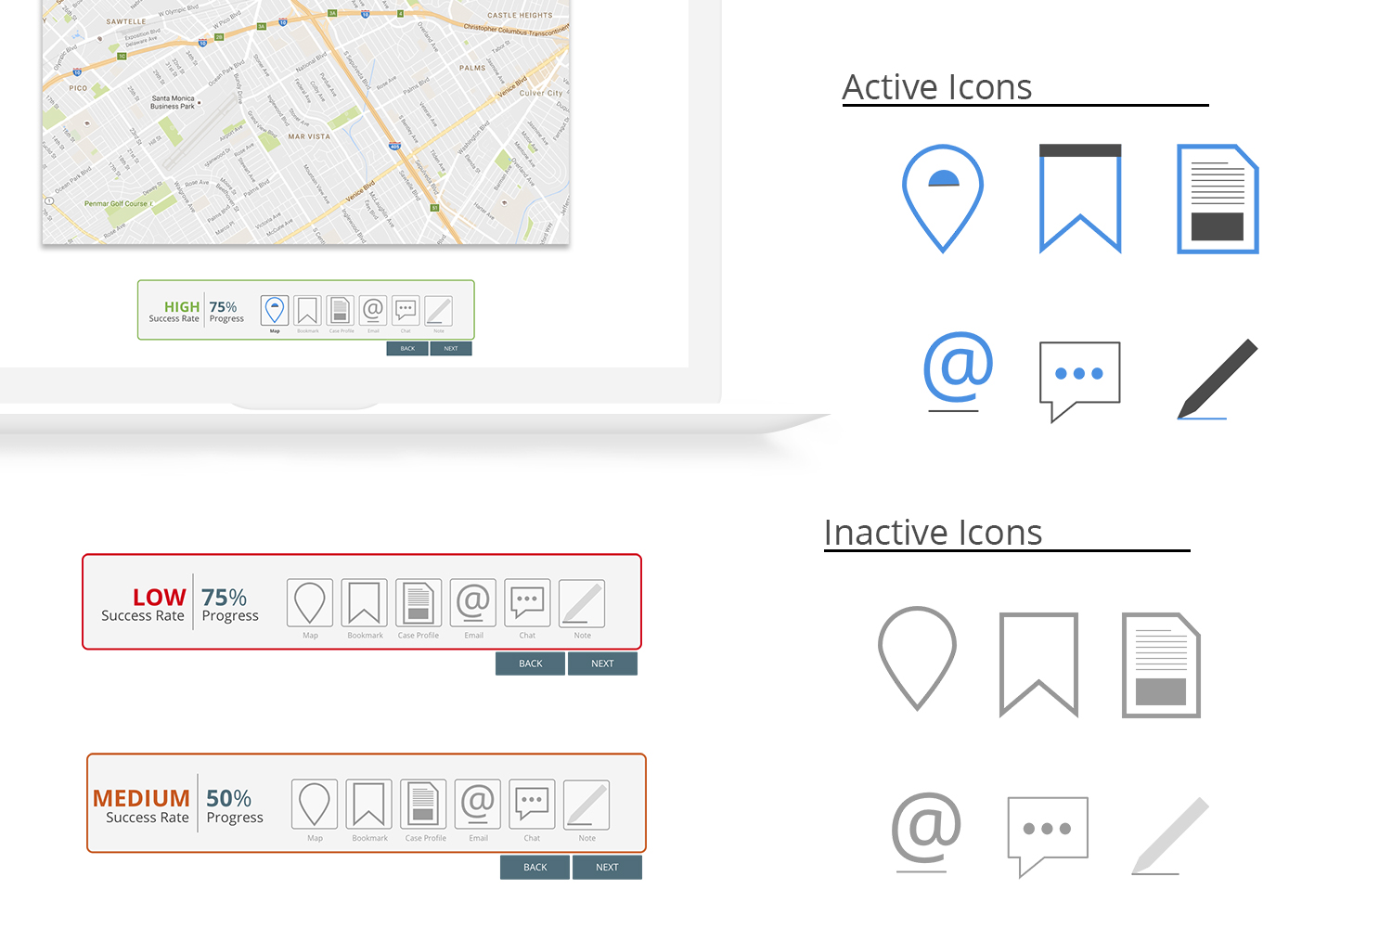Click the active blue Map pin icon
The image size is (1392, 928).
coord(943,199)
